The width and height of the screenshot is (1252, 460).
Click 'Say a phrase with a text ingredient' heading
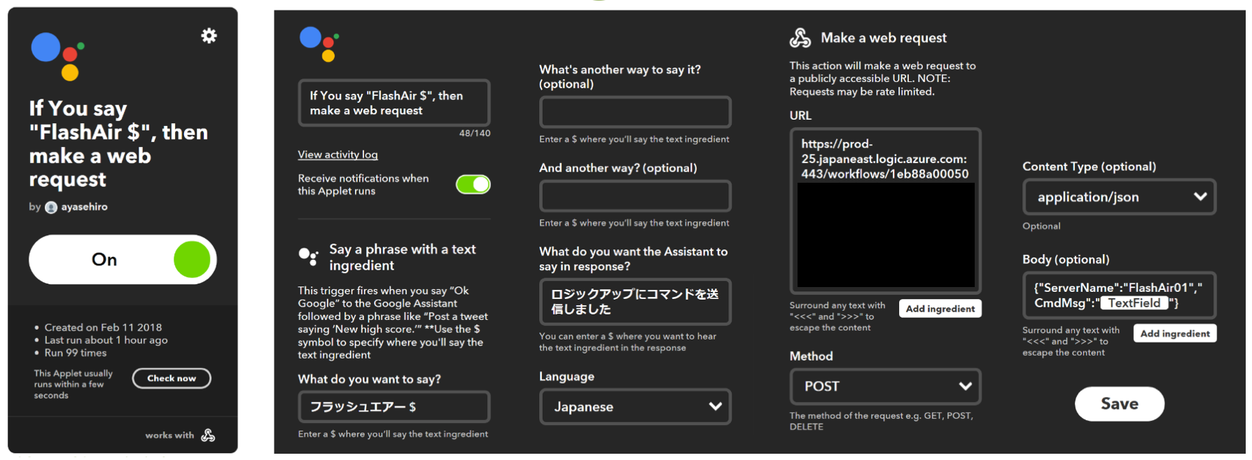tap(403, 257)
